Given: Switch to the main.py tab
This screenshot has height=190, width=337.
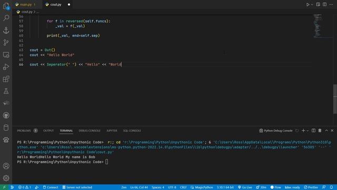Looking at the screenshot, I should point(26,5).
